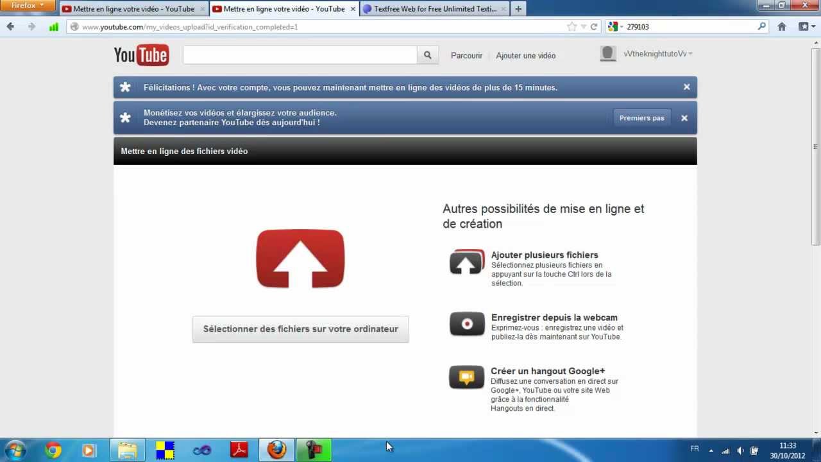
Task: Click the Autres possibilités de mise en ligne heading
Action: (543, 216)
